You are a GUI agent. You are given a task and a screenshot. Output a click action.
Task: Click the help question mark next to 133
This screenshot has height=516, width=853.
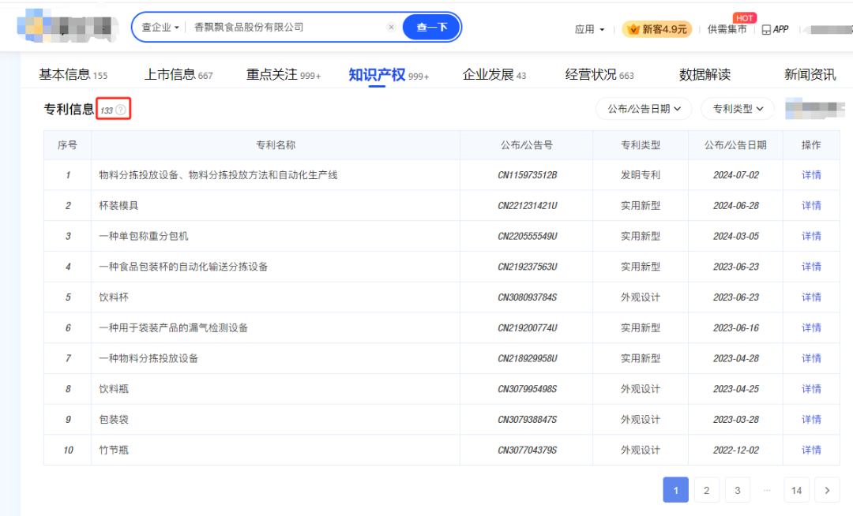pos(121,110)
